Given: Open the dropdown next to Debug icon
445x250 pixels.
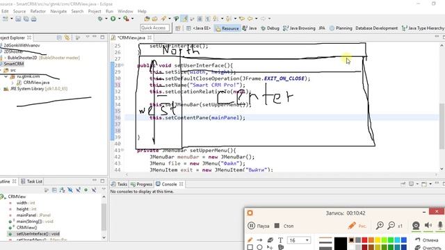Looking at the screenshot, I should (106, 19).
